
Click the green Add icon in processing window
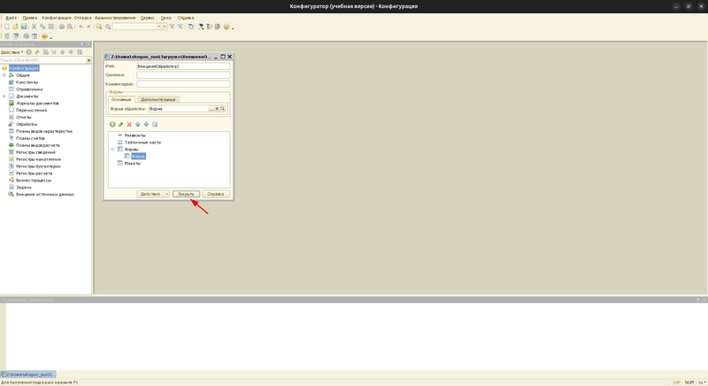pyautogui.click(x=112, y=124)
